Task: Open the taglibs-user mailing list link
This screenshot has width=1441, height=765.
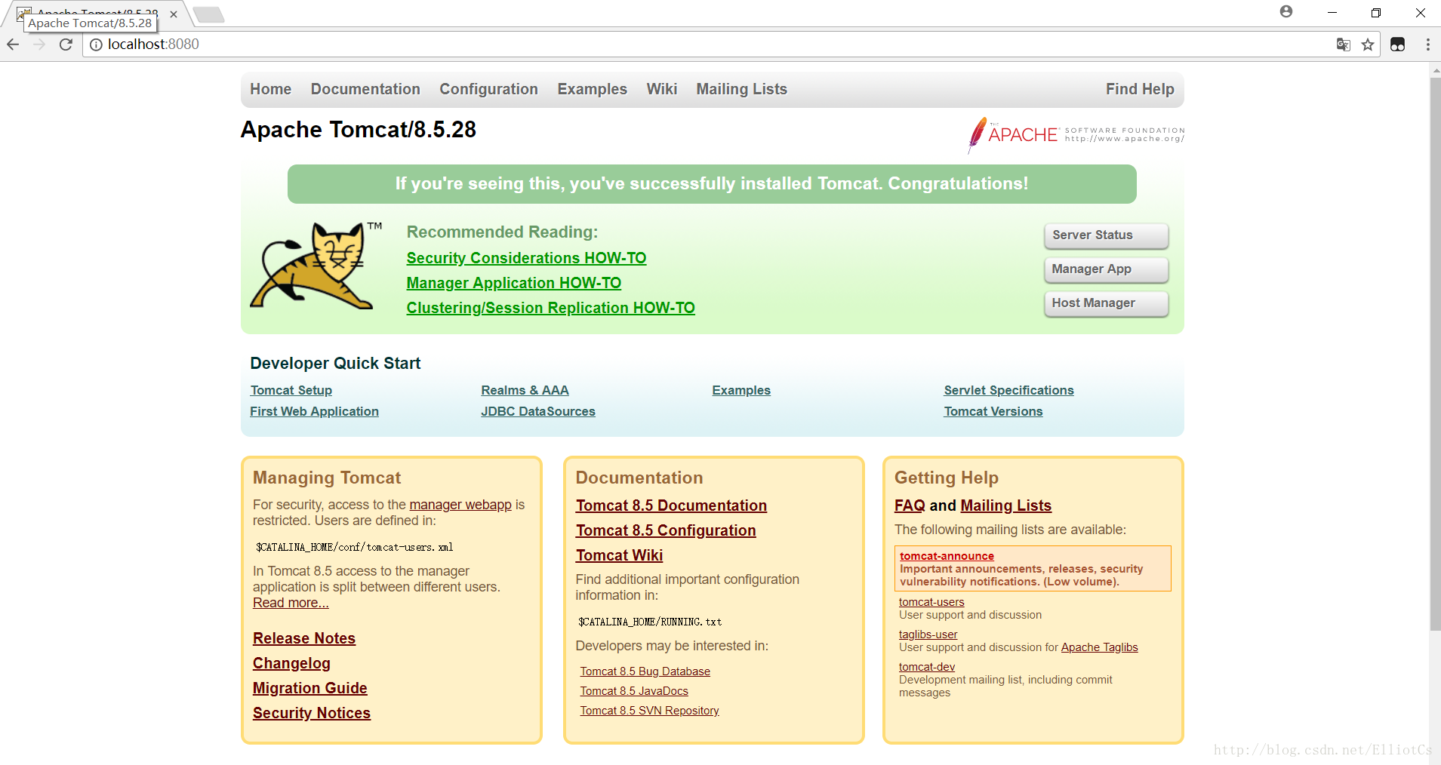Action: tap(928, 634)
